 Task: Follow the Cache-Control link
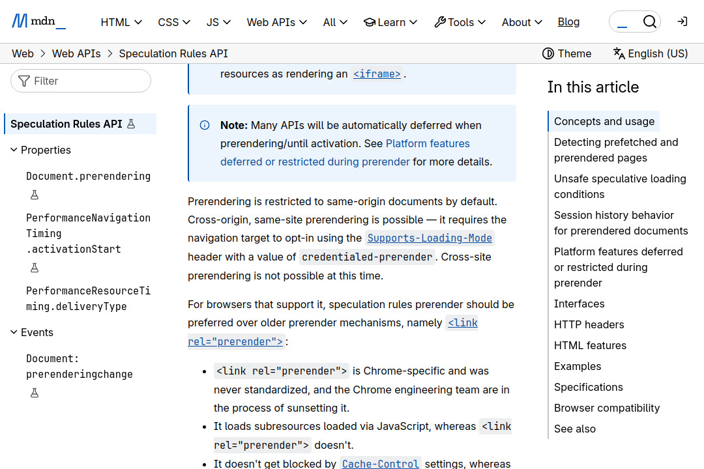click(x=380, y=463)
